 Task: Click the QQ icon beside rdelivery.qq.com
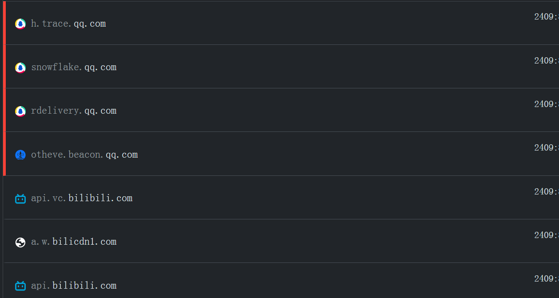(20, 111)
